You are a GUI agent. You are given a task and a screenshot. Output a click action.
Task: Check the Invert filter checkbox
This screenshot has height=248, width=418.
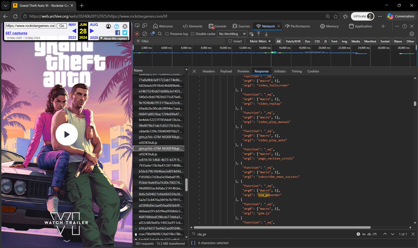(x=230, y=41)
